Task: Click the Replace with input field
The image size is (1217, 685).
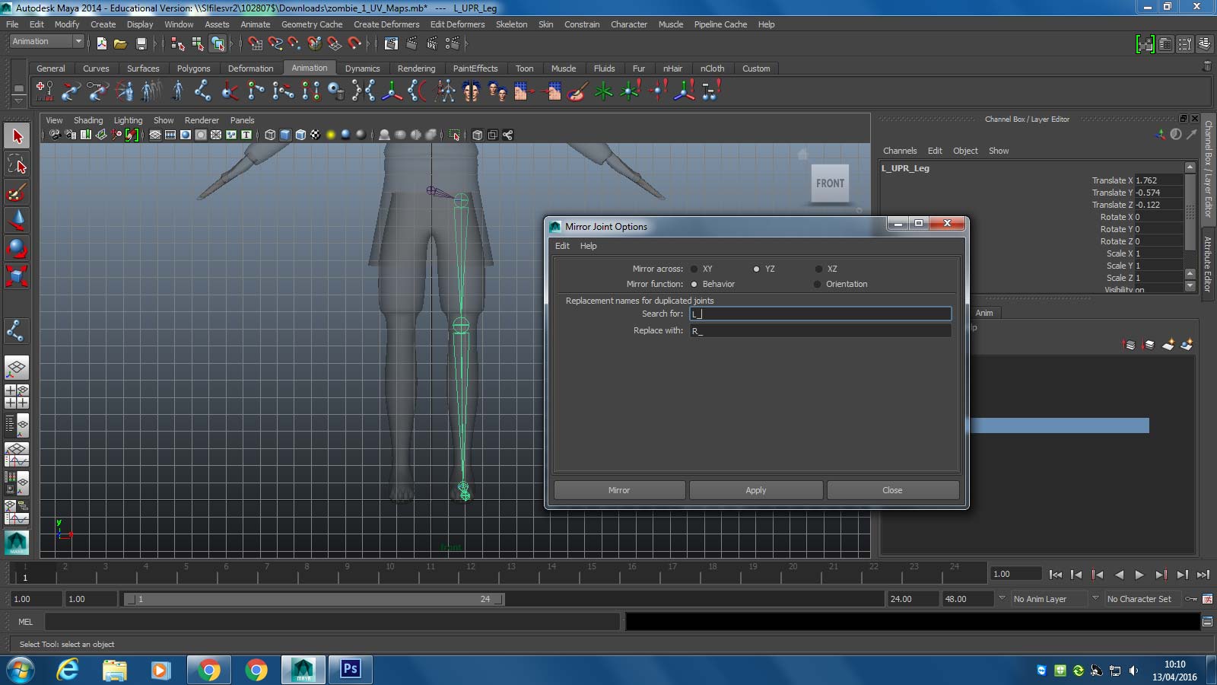Action: tap(820, 330)
